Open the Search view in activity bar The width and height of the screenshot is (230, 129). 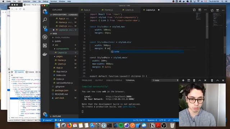[45, 20]
